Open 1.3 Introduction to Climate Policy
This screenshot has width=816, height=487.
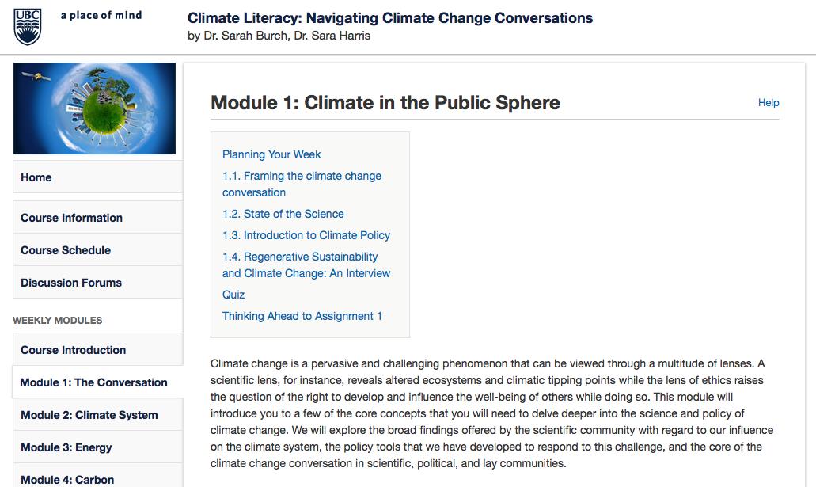pyautogui.click(x=306, y=235)
